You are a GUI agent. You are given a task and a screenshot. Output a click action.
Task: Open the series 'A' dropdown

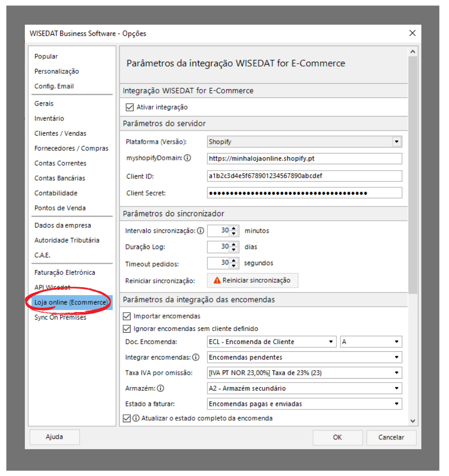click(397, 342)
